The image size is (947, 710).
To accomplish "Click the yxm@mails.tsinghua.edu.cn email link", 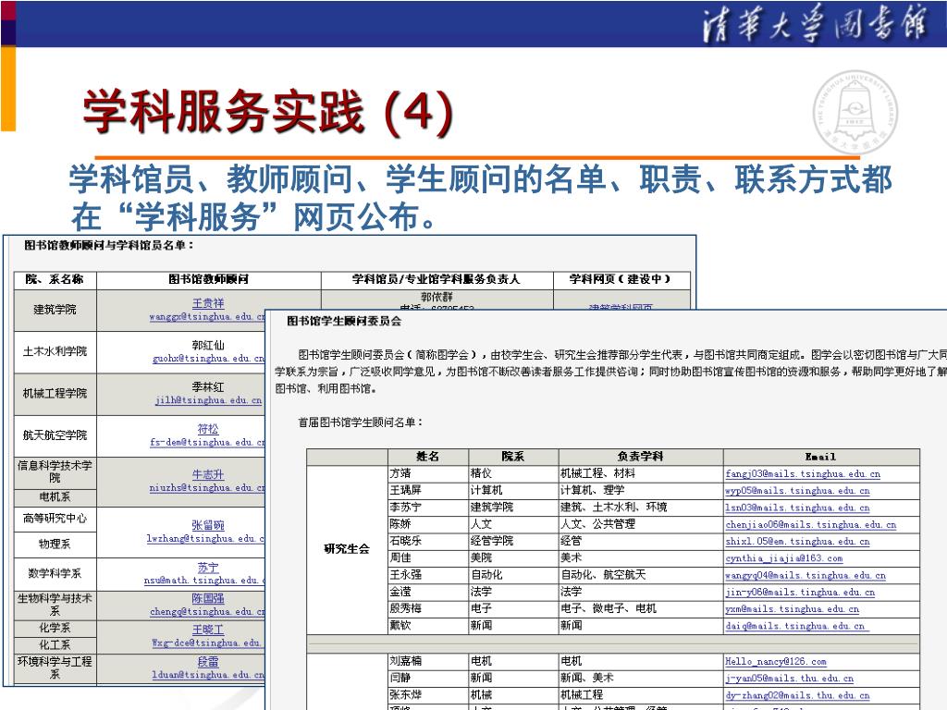I will pos(792,609).
